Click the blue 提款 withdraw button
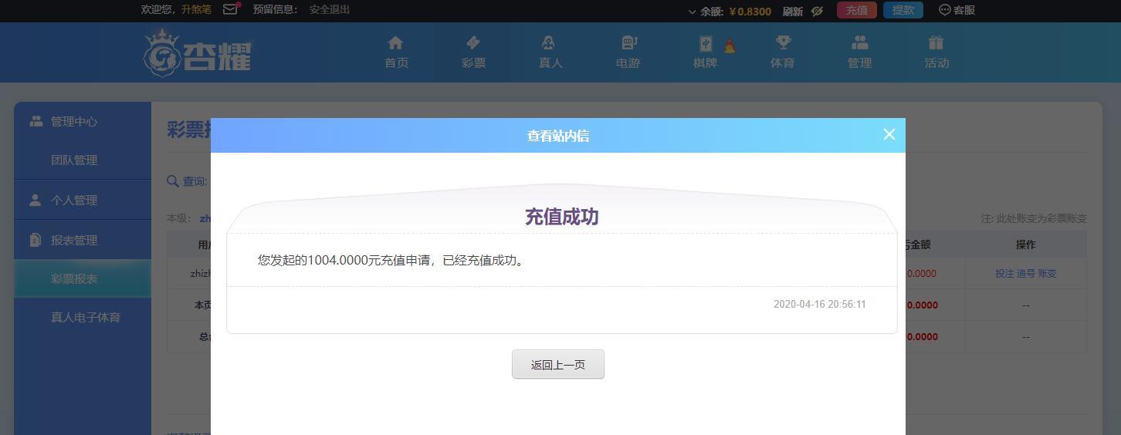This screenshot has width=1121, height=435. tap(903, 10)
